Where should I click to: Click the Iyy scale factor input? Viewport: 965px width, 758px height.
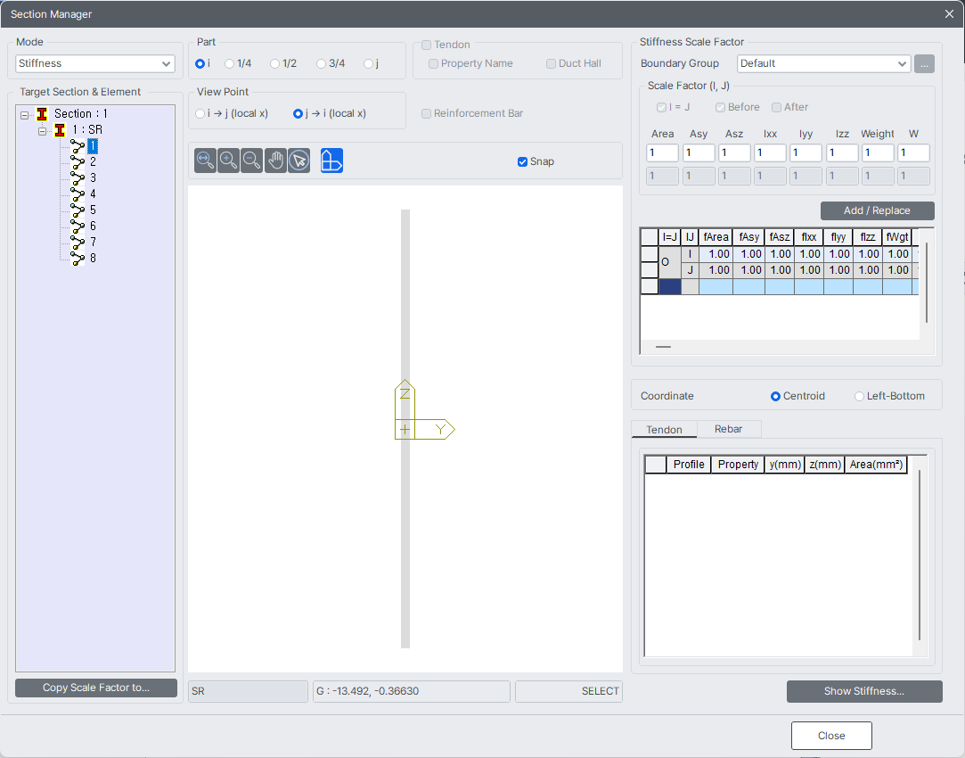pos(806,152)
